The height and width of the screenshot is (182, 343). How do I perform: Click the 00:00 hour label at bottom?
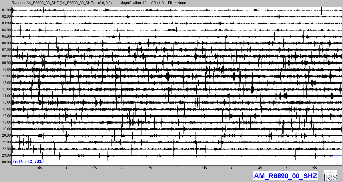(x=6, y=162)
